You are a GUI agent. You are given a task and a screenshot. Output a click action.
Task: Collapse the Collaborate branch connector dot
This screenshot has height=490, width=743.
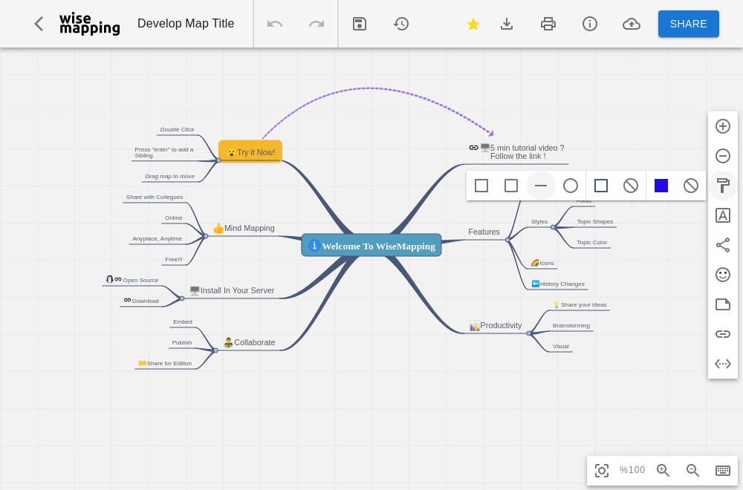[215, 350]
